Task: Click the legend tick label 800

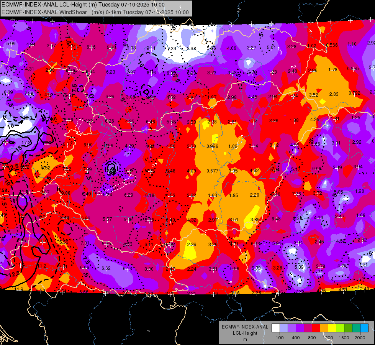Action: click(312, 338)
